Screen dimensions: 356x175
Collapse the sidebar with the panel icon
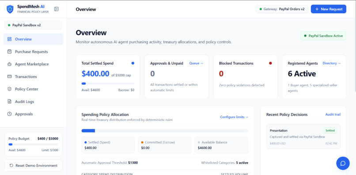(x=56, y=9)
